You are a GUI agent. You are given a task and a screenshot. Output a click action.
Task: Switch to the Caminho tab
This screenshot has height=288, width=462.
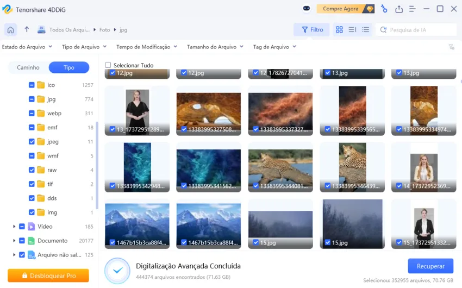tap(28, 67)
